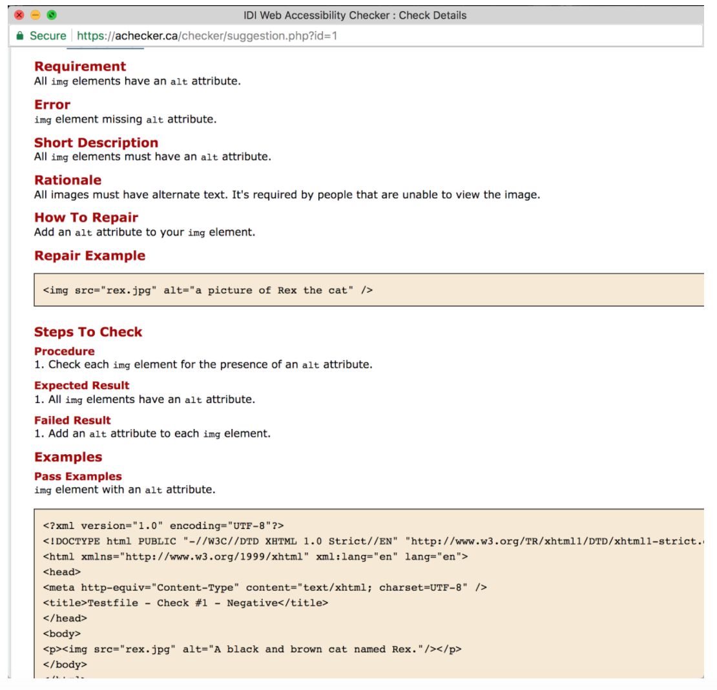The width and height of the screenshot is (717, 690).
Task: Click failed result step 'Add an alt attribute to each img element'
Action: [152, 434]
